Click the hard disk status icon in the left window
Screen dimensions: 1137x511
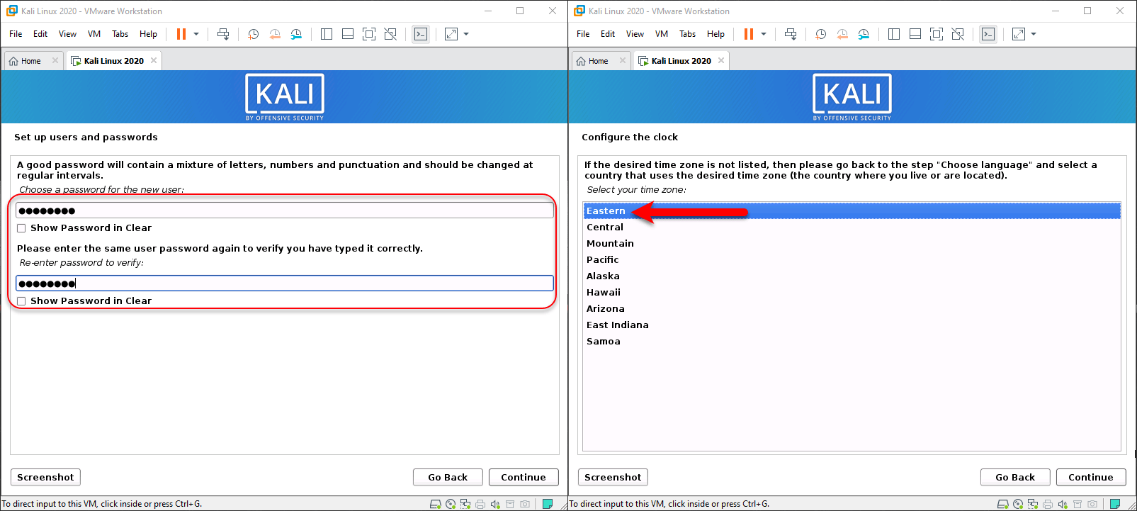point(435,504)
